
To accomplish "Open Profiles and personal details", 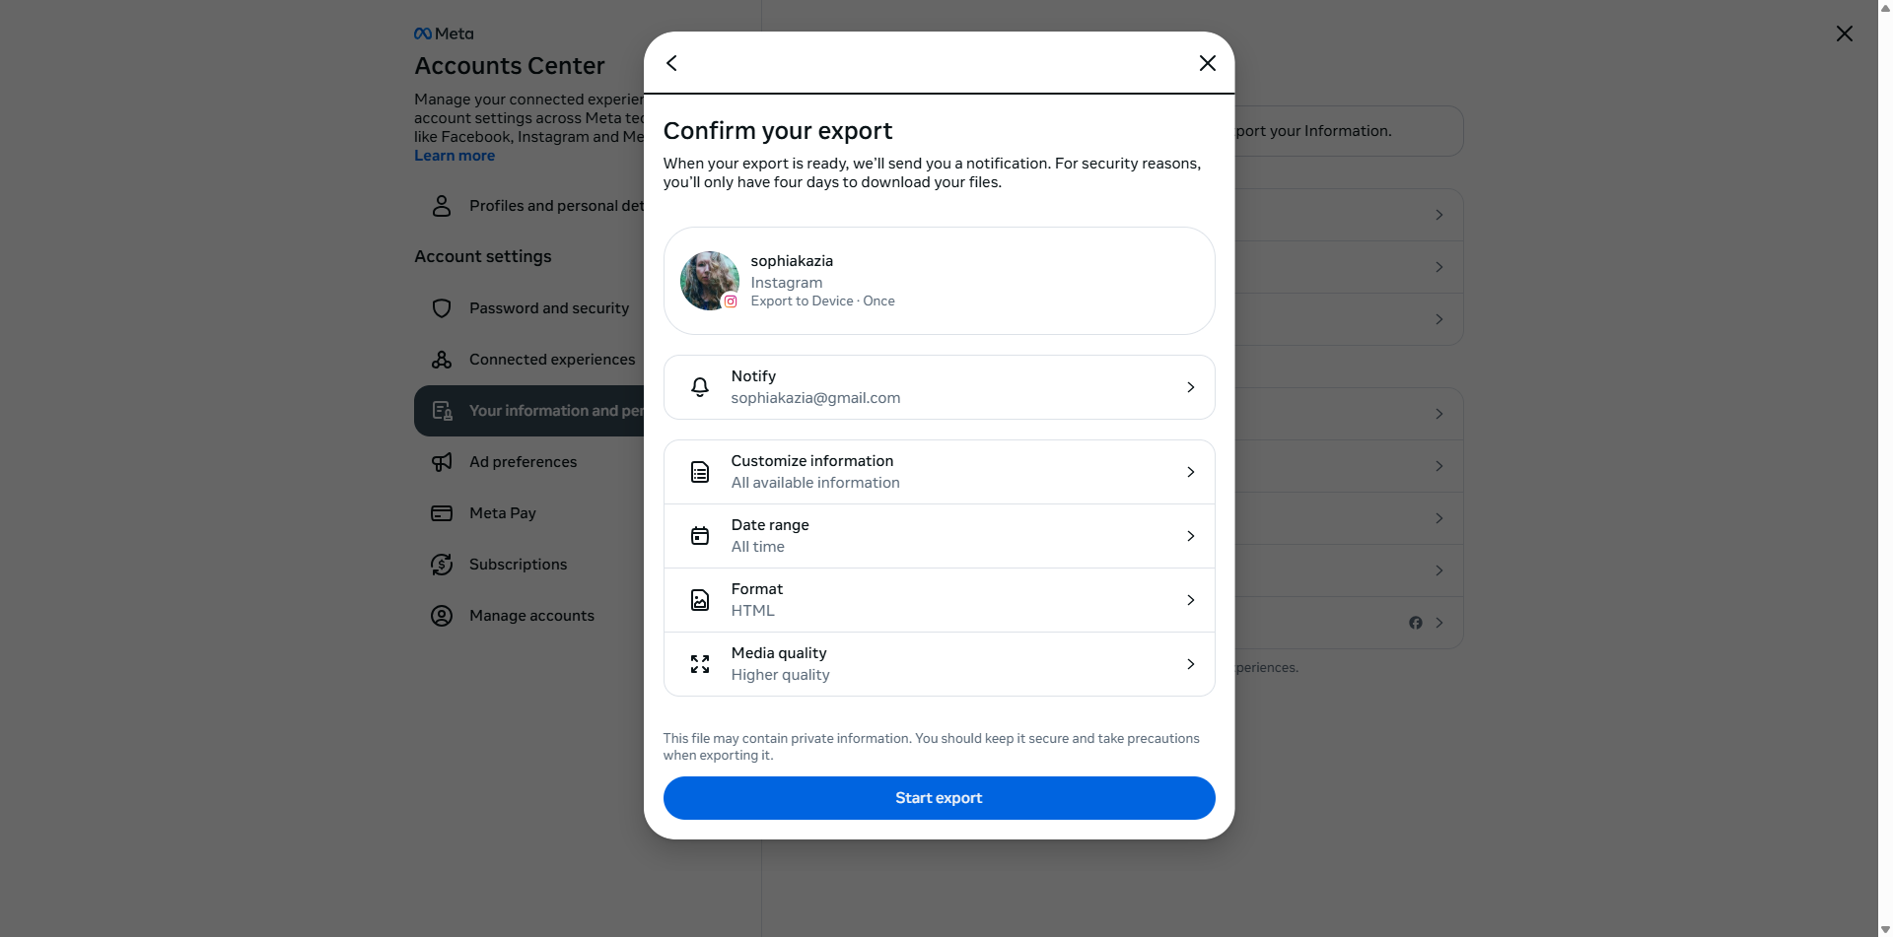I will coord(528,206).
